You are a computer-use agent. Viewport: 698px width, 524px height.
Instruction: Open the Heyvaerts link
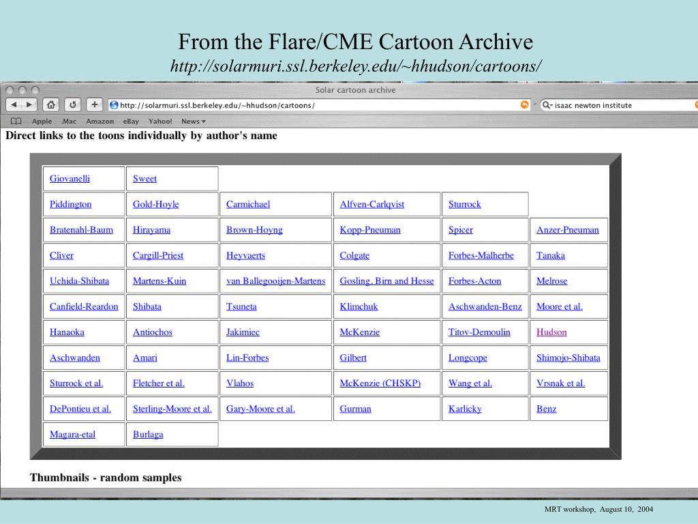coord(245,256)
